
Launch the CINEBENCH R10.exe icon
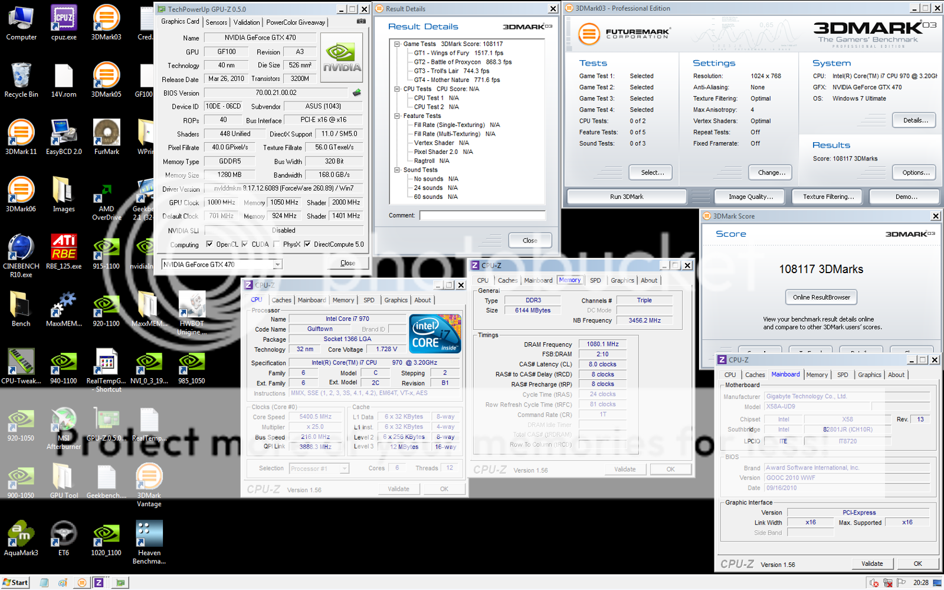(21, 256)
